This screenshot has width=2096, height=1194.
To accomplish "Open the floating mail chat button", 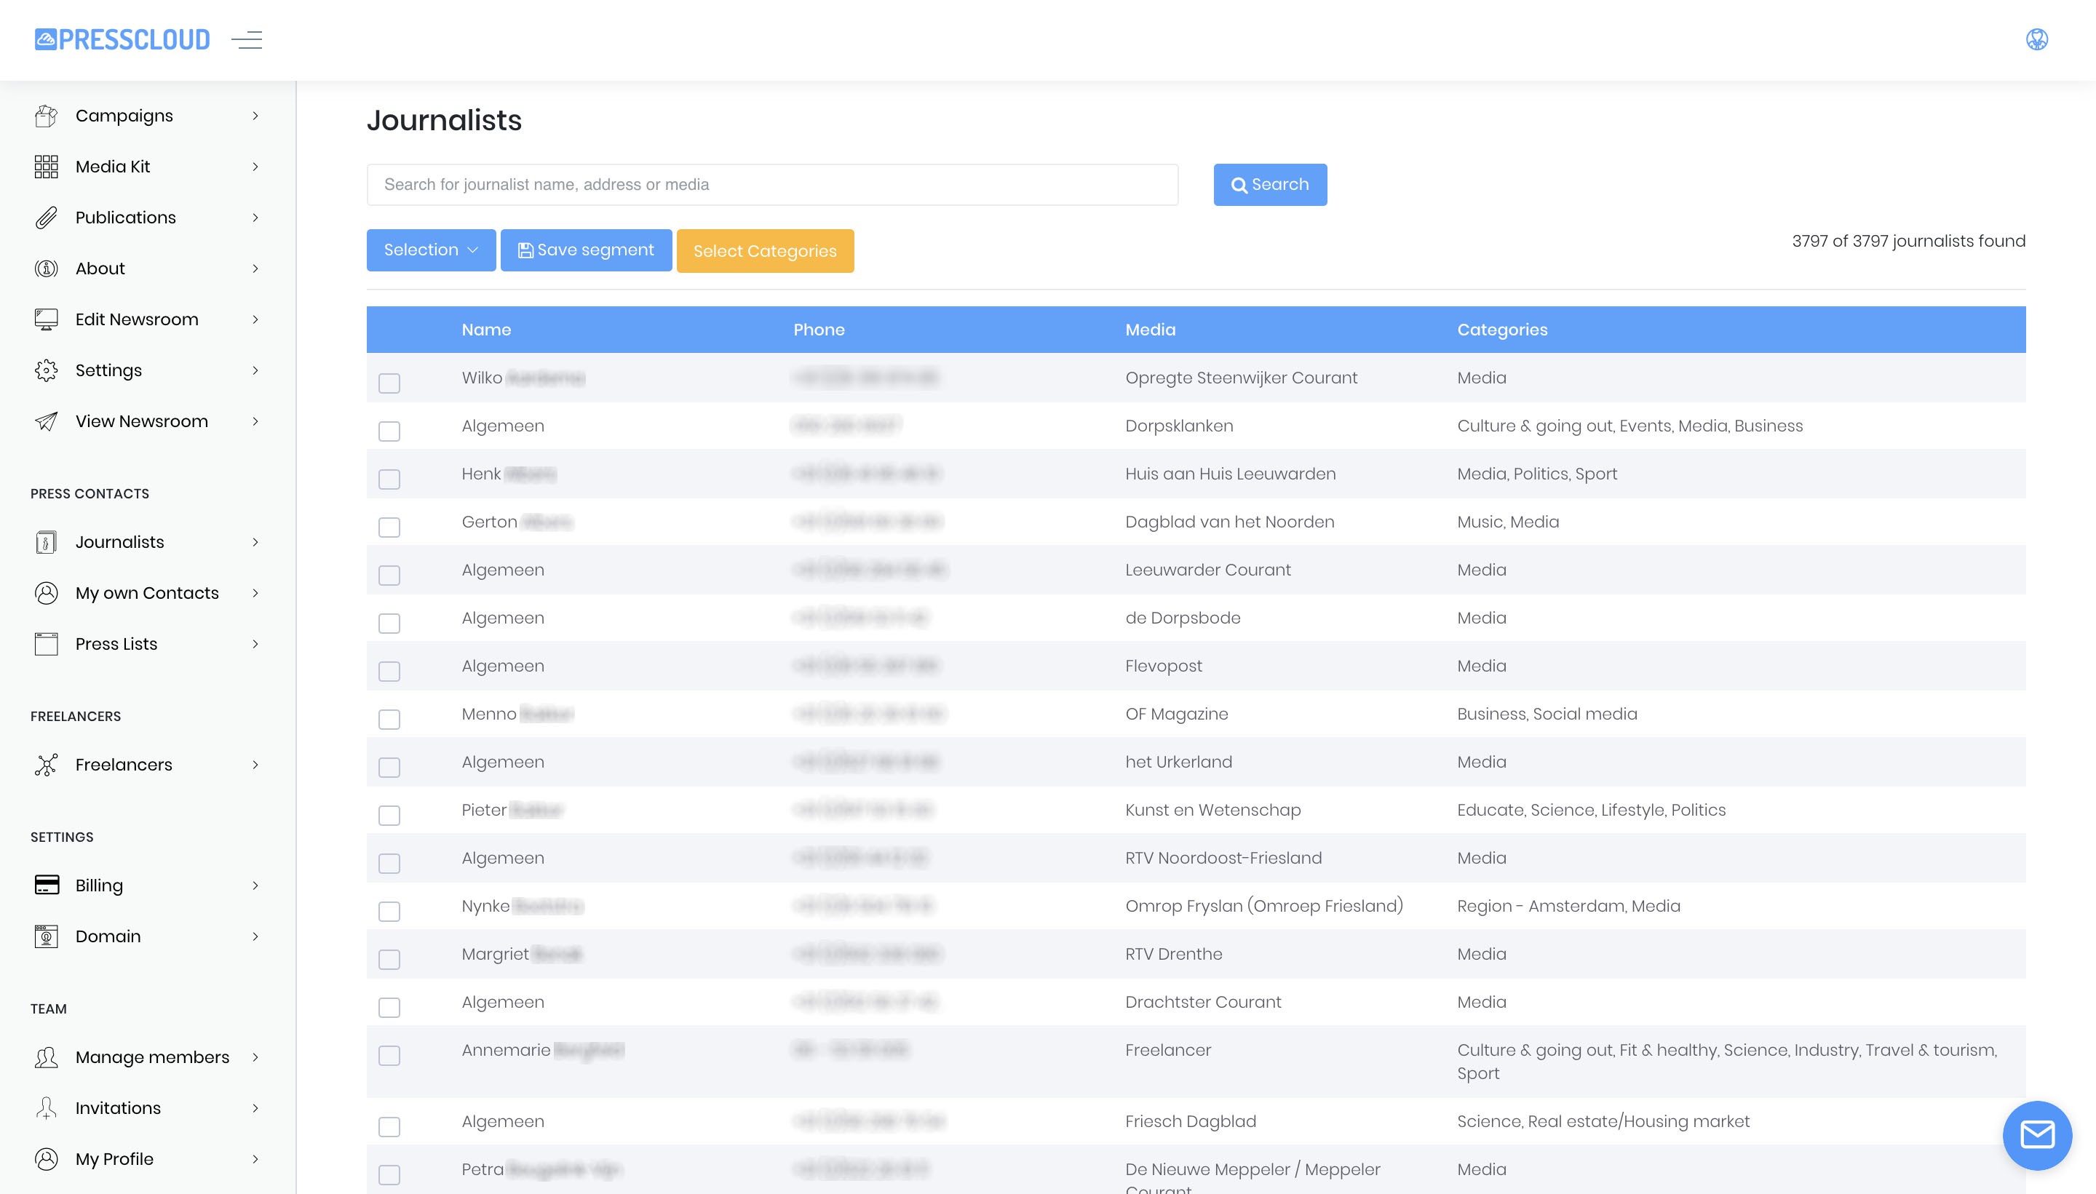I will click(2036, 1135).
